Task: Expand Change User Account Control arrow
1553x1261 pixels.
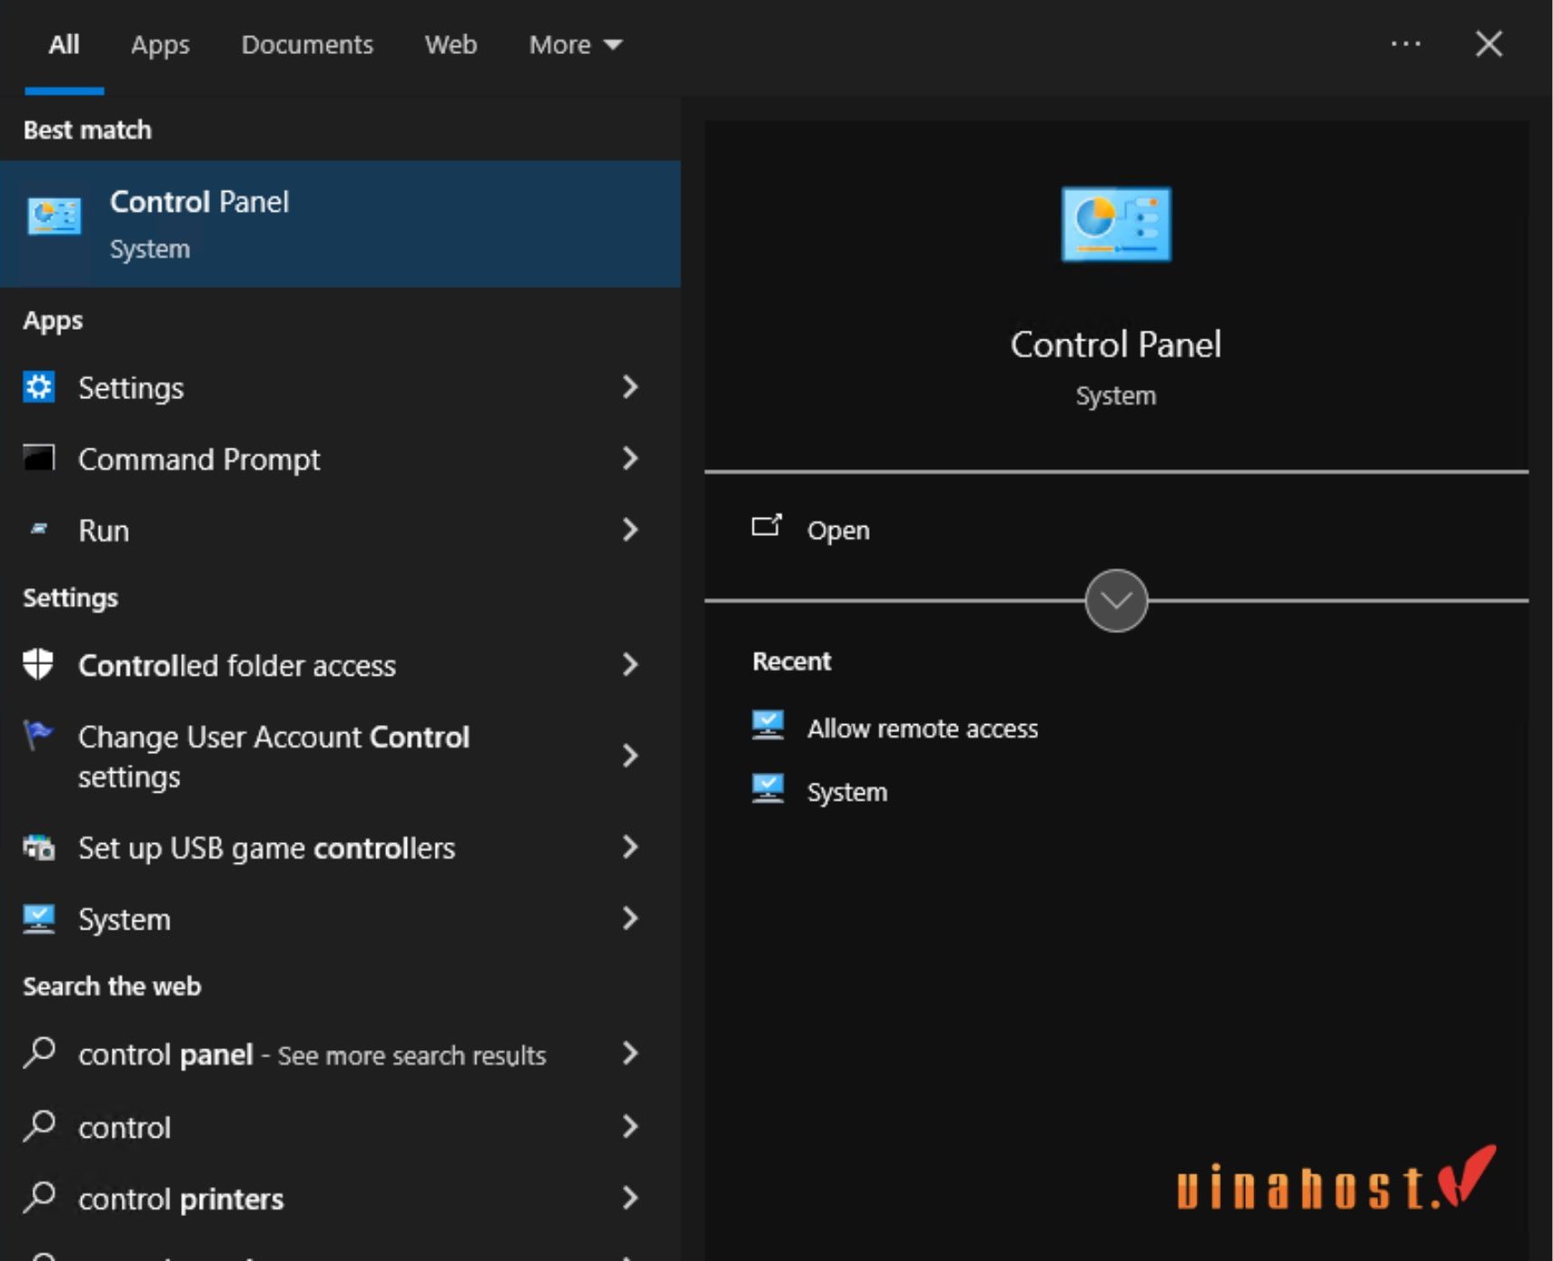Action: point(630,756)
